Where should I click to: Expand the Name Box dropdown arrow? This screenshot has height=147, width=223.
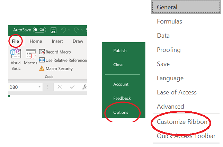tap(39, 87)
